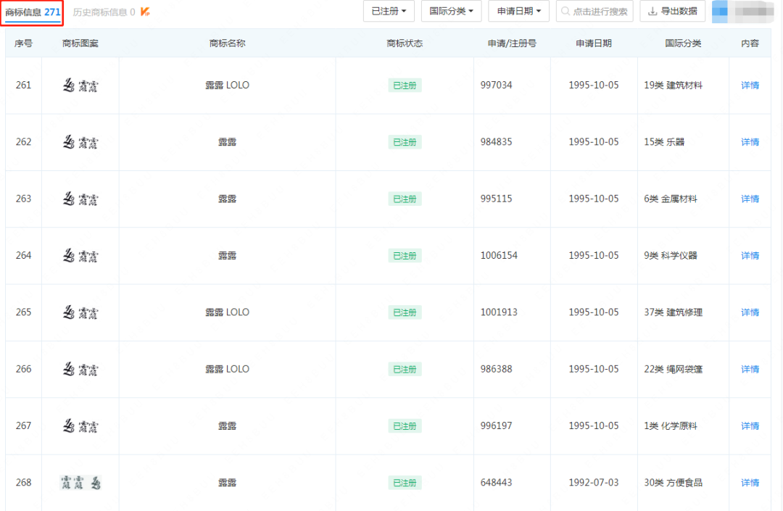Click the 22类 绳网袋篷 cell
Image resolution: width=783 pixels, height=511 pixels.
673,369
